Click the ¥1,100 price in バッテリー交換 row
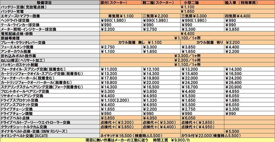 pos(187,7)
